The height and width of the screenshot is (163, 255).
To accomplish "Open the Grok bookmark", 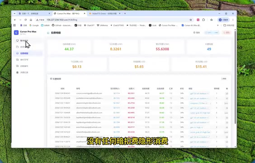I will (x=152, y=25).
